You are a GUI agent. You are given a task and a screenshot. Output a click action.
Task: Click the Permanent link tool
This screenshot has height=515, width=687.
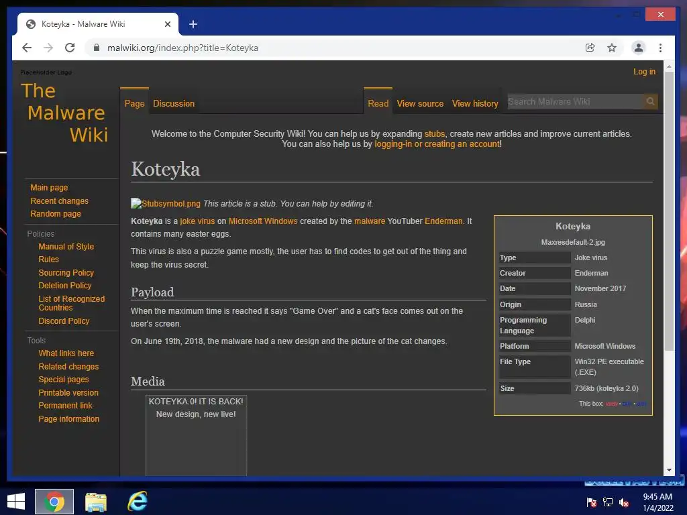point(65,406)
